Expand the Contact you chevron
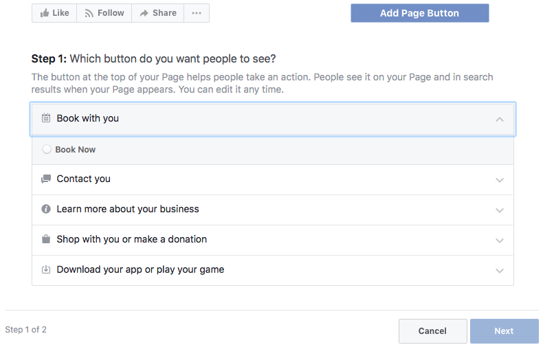The width and height of the screenshot is (543, 347). point(500,180)
